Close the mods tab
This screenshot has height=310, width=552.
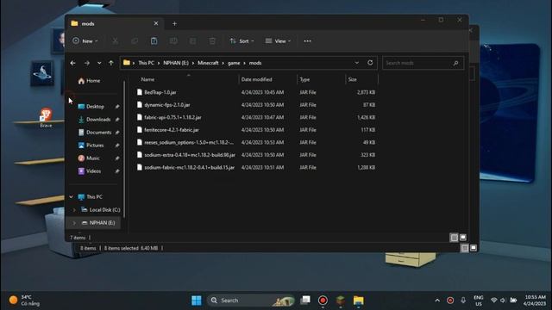click(156, 23)
